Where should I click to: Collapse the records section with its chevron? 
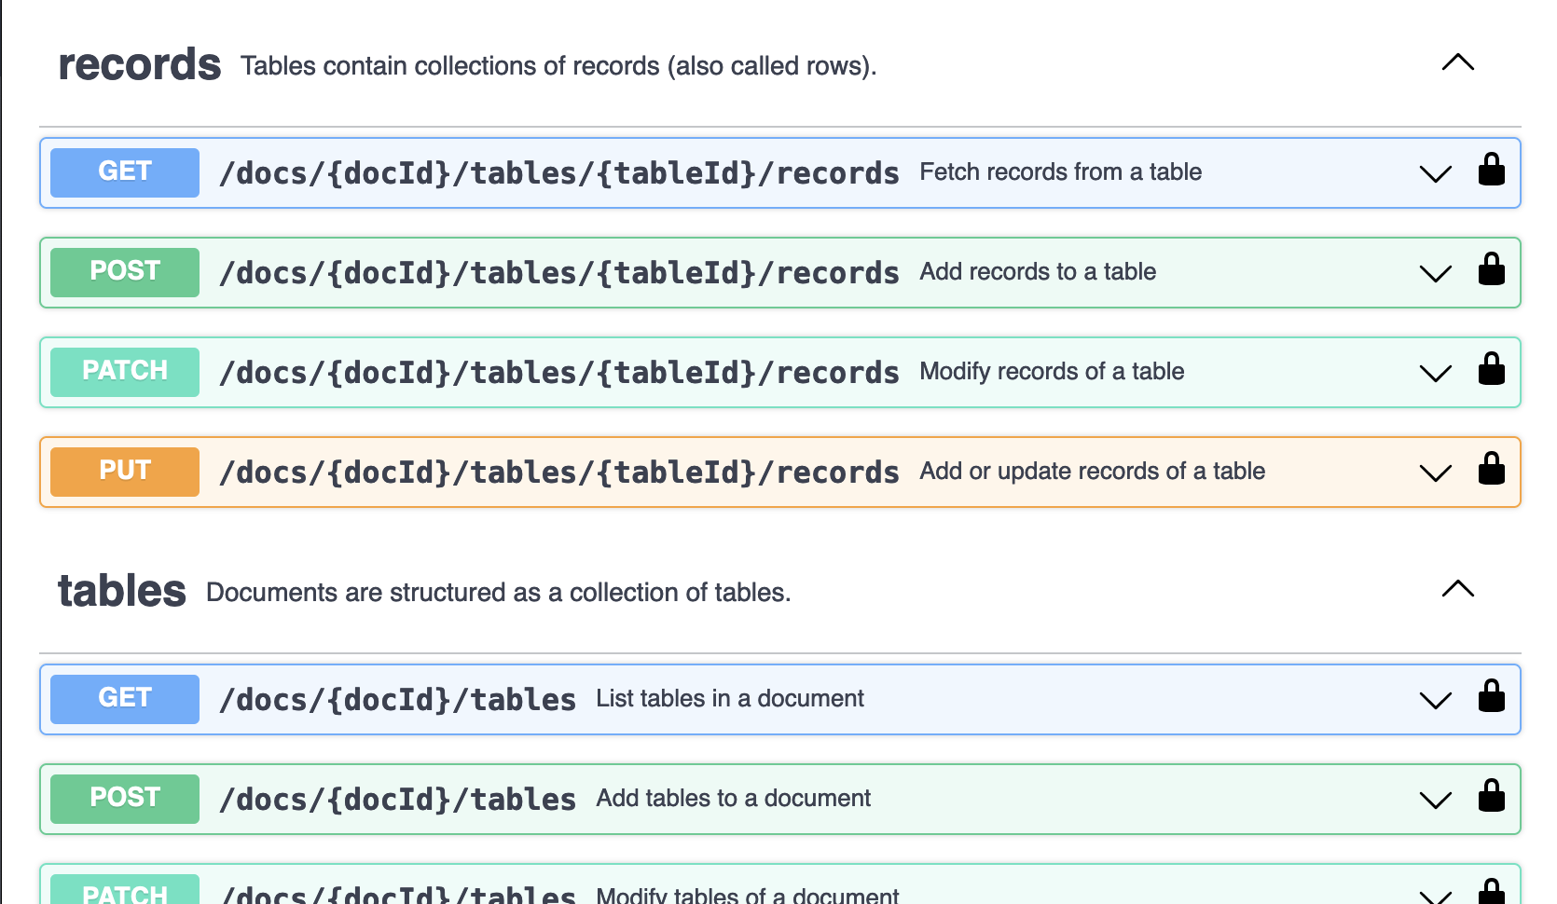[1457, 63]
